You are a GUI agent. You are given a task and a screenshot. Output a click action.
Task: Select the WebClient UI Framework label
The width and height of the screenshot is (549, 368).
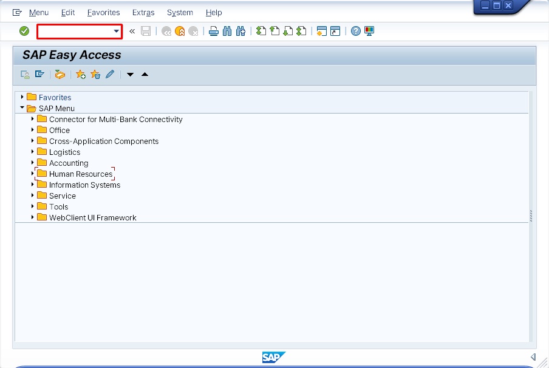click(93, 217)
